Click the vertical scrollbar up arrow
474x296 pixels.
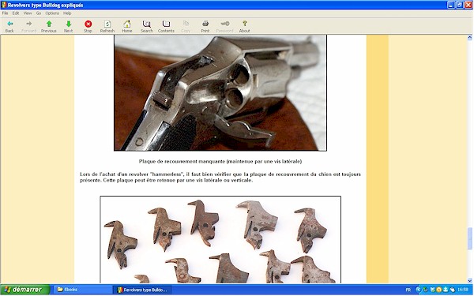point(470,38)
